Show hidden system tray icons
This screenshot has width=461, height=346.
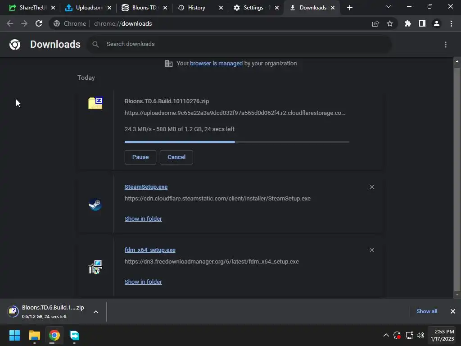pyautogui.click(x=386, y=335)
